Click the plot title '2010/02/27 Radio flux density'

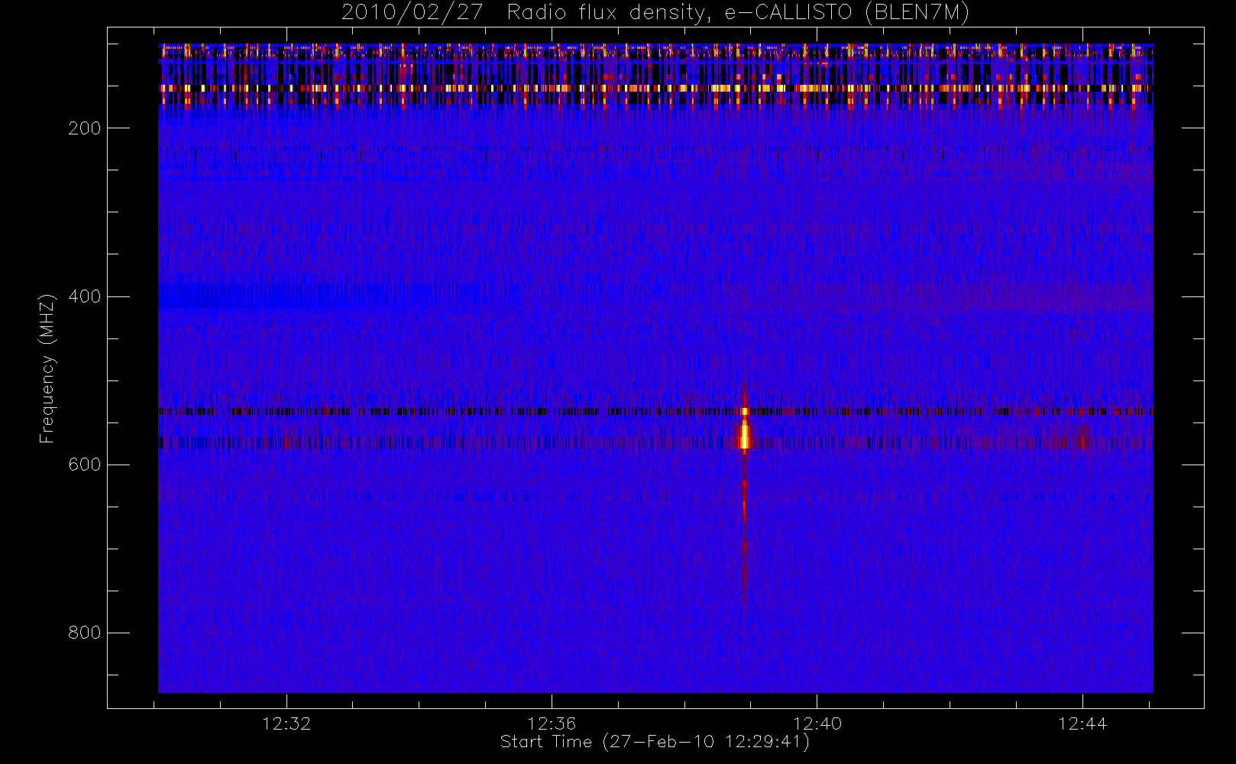(x=655, y=13)
